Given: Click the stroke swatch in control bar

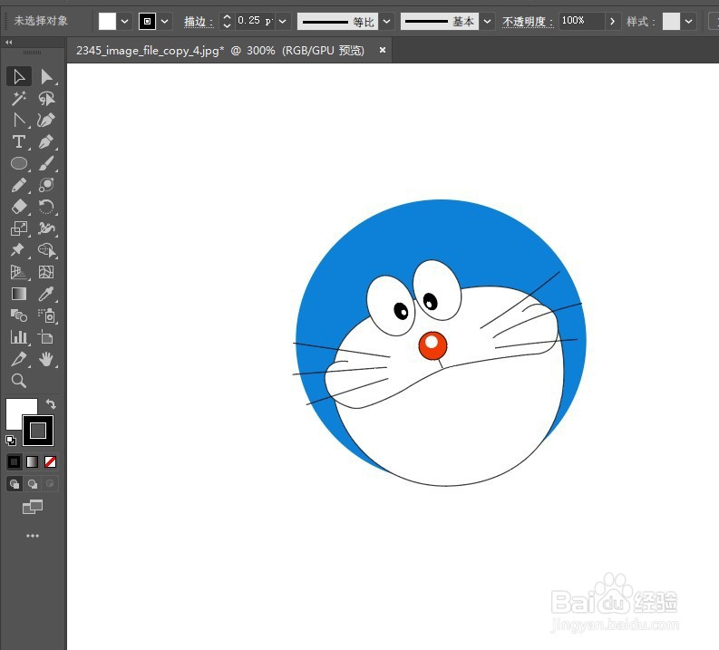Looking at the screenshot, I should [147, 21].
